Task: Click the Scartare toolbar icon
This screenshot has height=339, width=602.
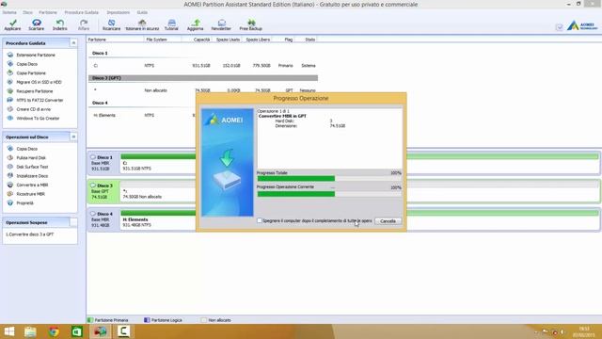Action: 36,25
